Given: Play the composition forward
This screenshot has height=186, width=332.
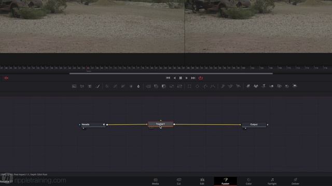Looking at the screenshot, I should point(187,78).
